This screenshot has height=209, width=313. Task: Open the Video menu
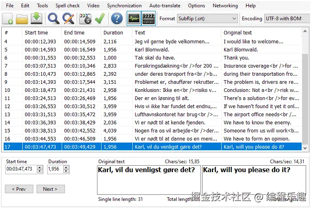(93, 6)
